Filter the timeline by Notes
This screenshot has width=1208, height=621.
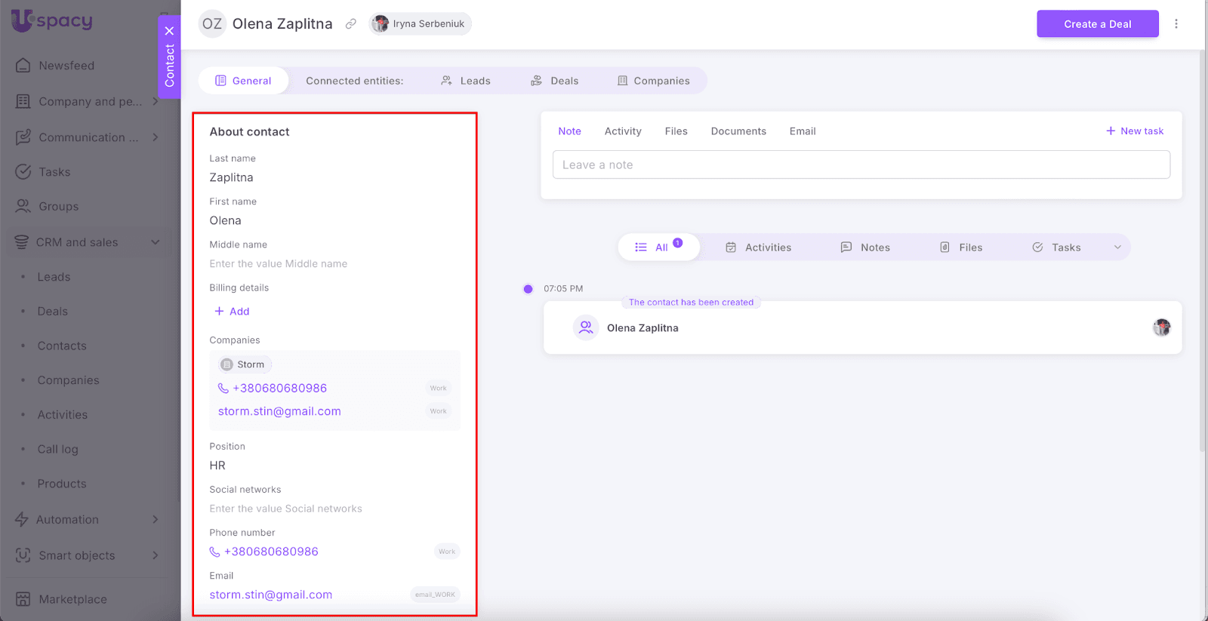click(865, 247)
